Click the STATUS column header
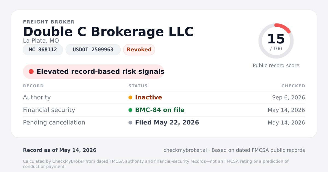 138,86
